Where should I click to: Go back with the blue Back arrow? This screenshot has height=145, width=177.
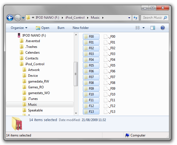tap(10, 18)
